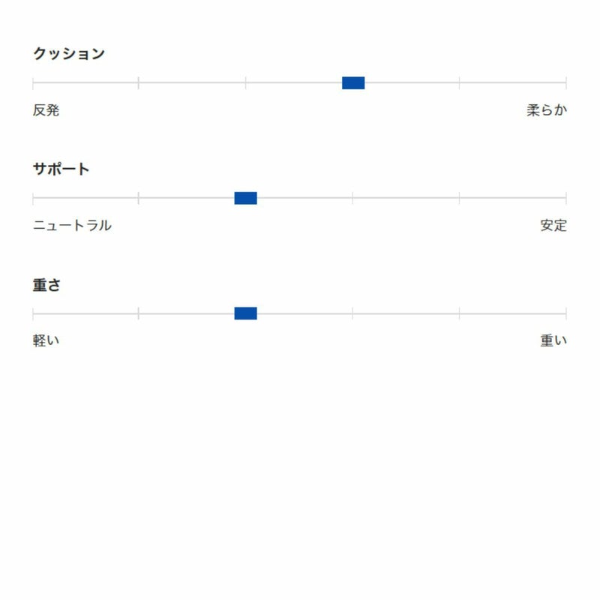The width and height of the screenshot is (600, 600).
Task: Click the fifth tick mark on 重さ slider
Action: point(459,313)
